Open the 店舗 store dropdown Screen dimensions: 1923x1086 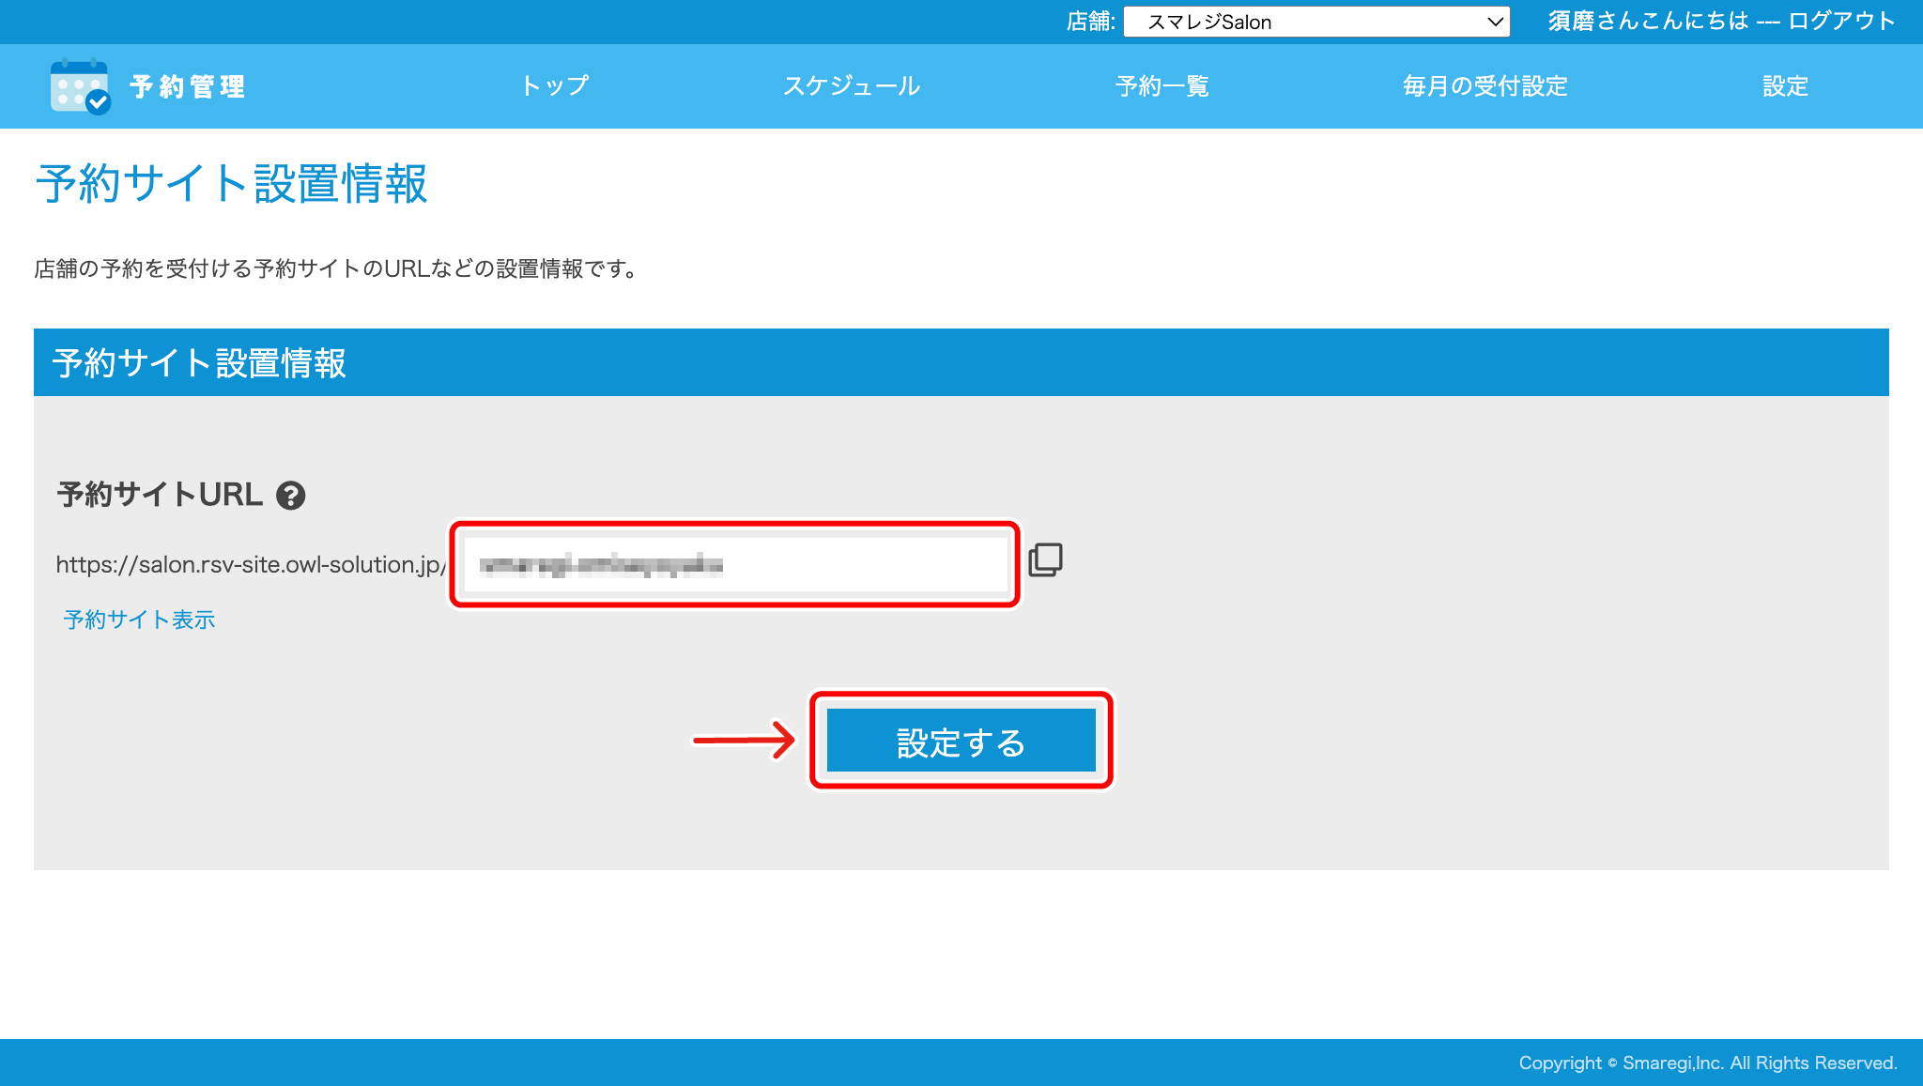tap(1315, 22)
